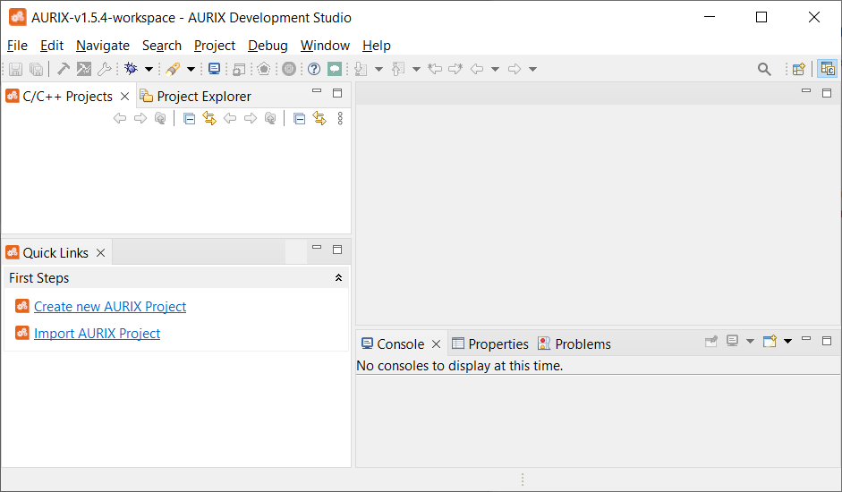Open the Window menu
This screenshot has width=842, height=492.
click(325, 46)
